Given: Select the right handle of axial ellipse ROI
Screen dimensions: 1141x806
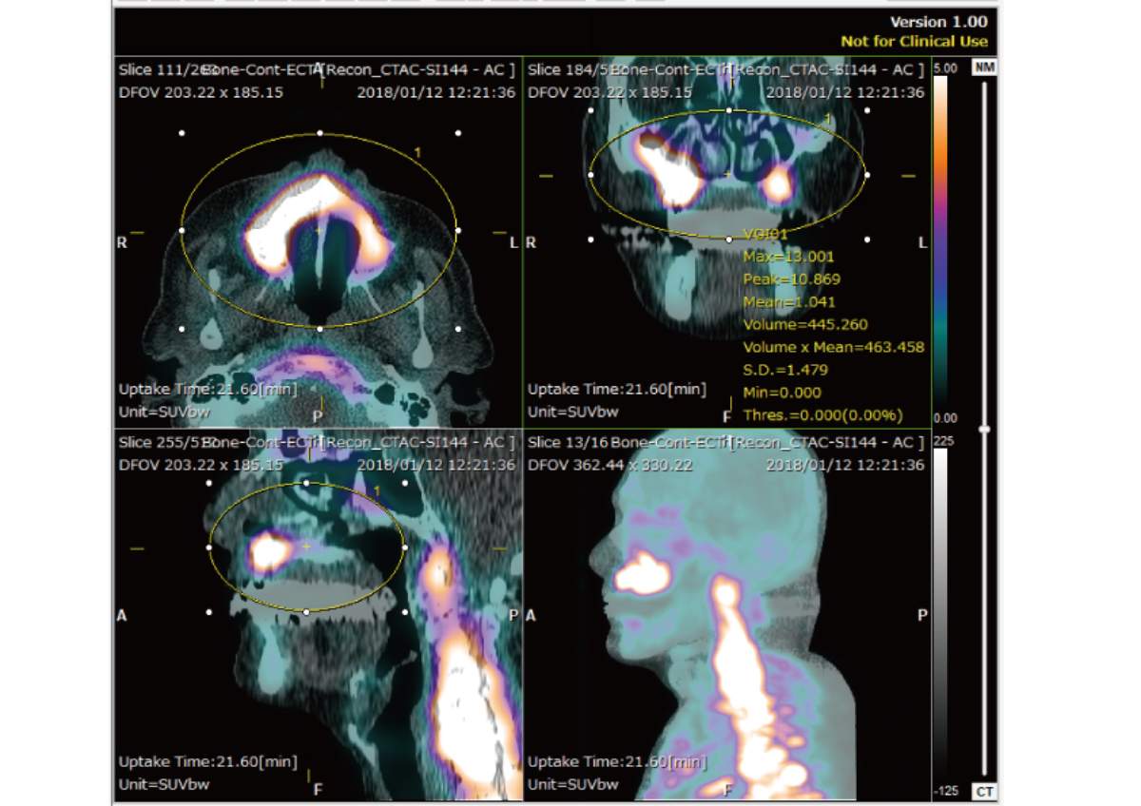Looking at the screenshot, I should pos(458,230).
